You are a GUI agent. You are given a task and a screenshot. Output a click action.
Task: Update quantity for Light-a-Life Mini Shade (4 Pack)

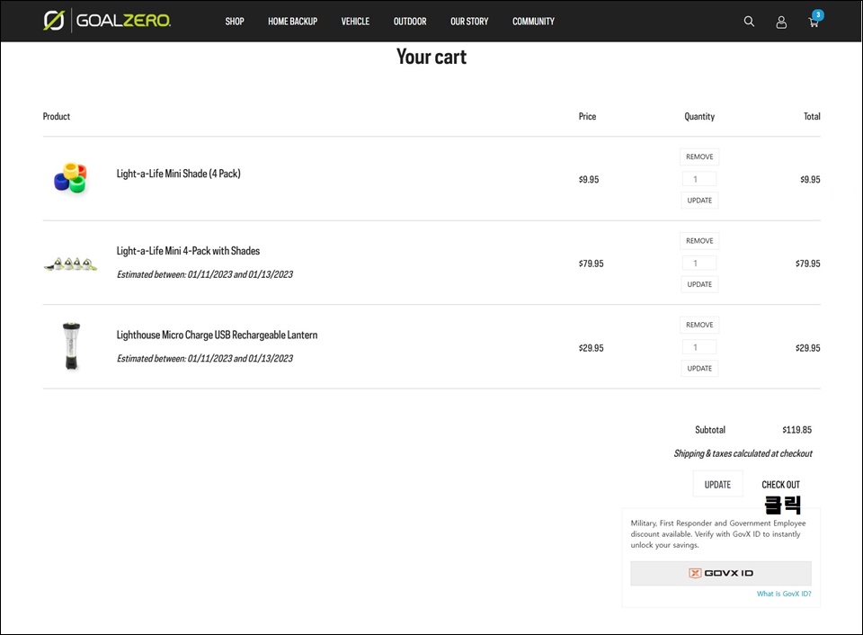pyautogui.click(x=699, y=201)
